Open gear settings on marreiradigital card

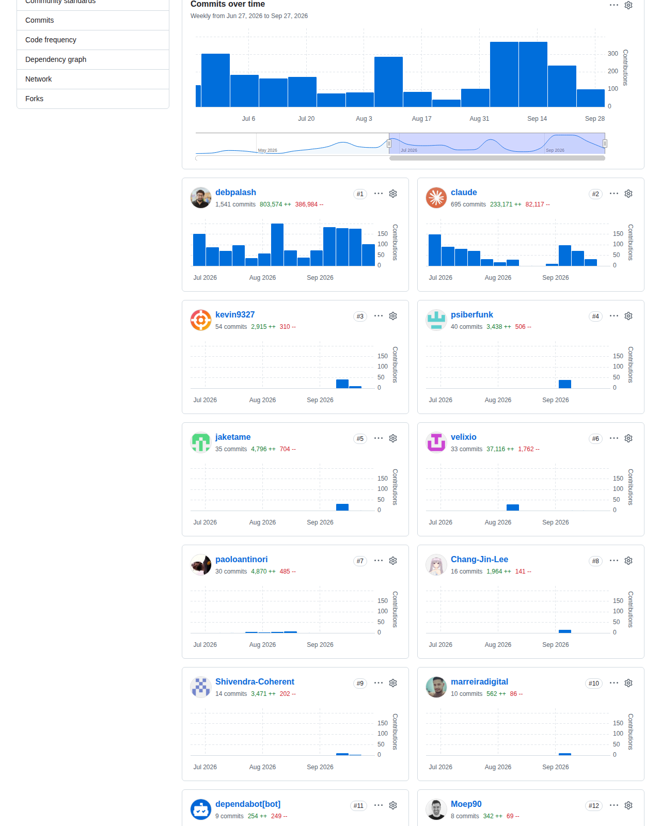coord(628,683)
